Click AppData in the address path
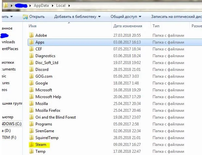 pyautogui.click(x=41, y=6)
